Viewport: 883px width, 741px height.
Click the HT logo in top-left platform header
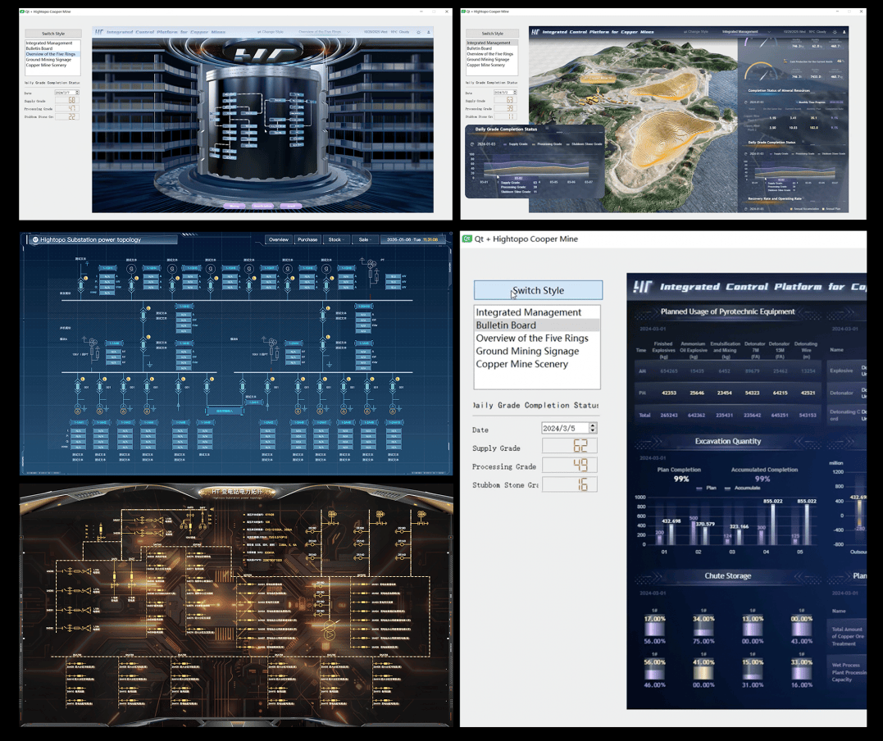(99, 32)
